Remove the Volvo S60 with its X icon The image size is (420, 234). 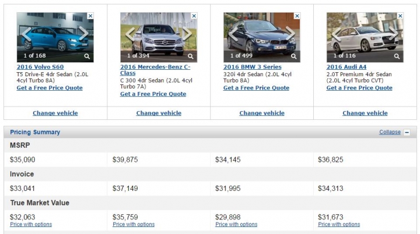point(90,16)
